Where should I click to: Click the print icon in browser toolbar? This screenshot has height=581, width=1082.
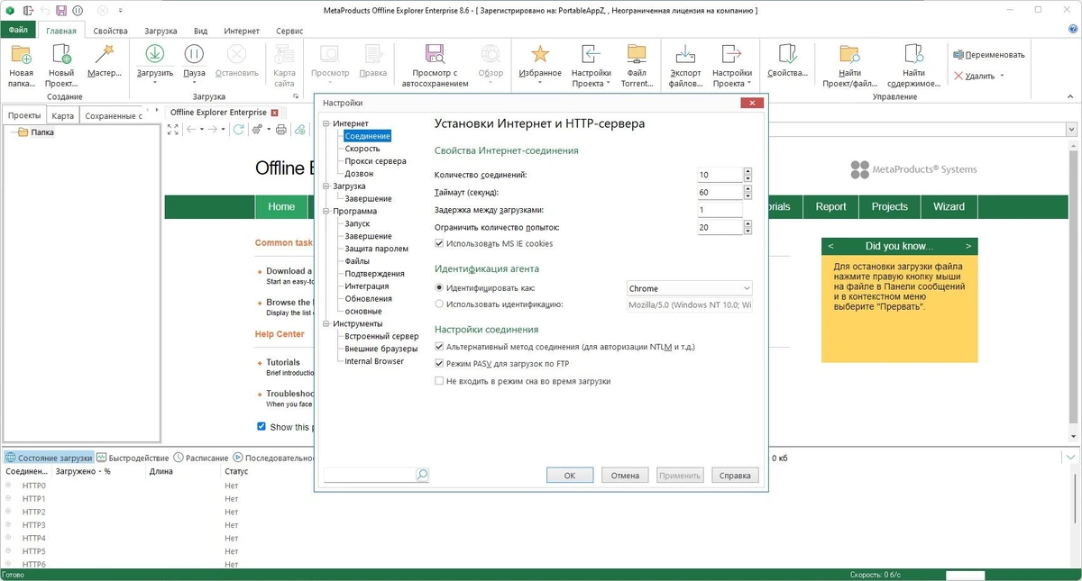coord(281,130)
